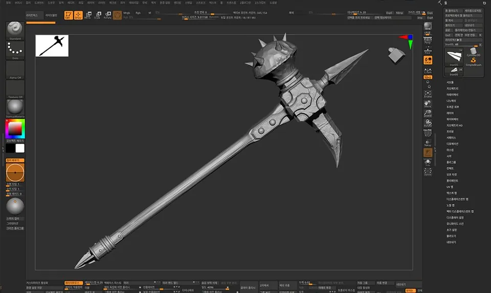Click the Move view icon in right shelf
Viewport: 491px width, 293px height.
coord(428,104)
